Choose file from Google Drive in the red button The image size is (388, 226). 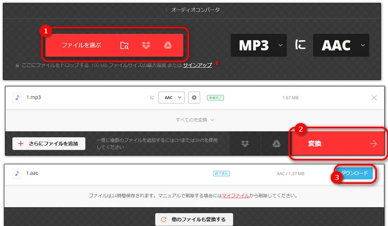tap(168, 45)
